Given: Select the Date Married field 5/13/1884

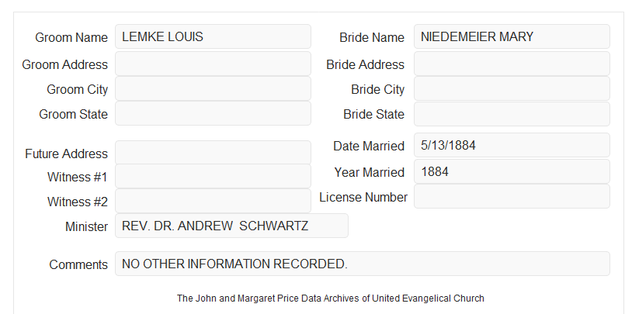Looking at the screenshot, I should pyautogui.click(x=512, y=145).
